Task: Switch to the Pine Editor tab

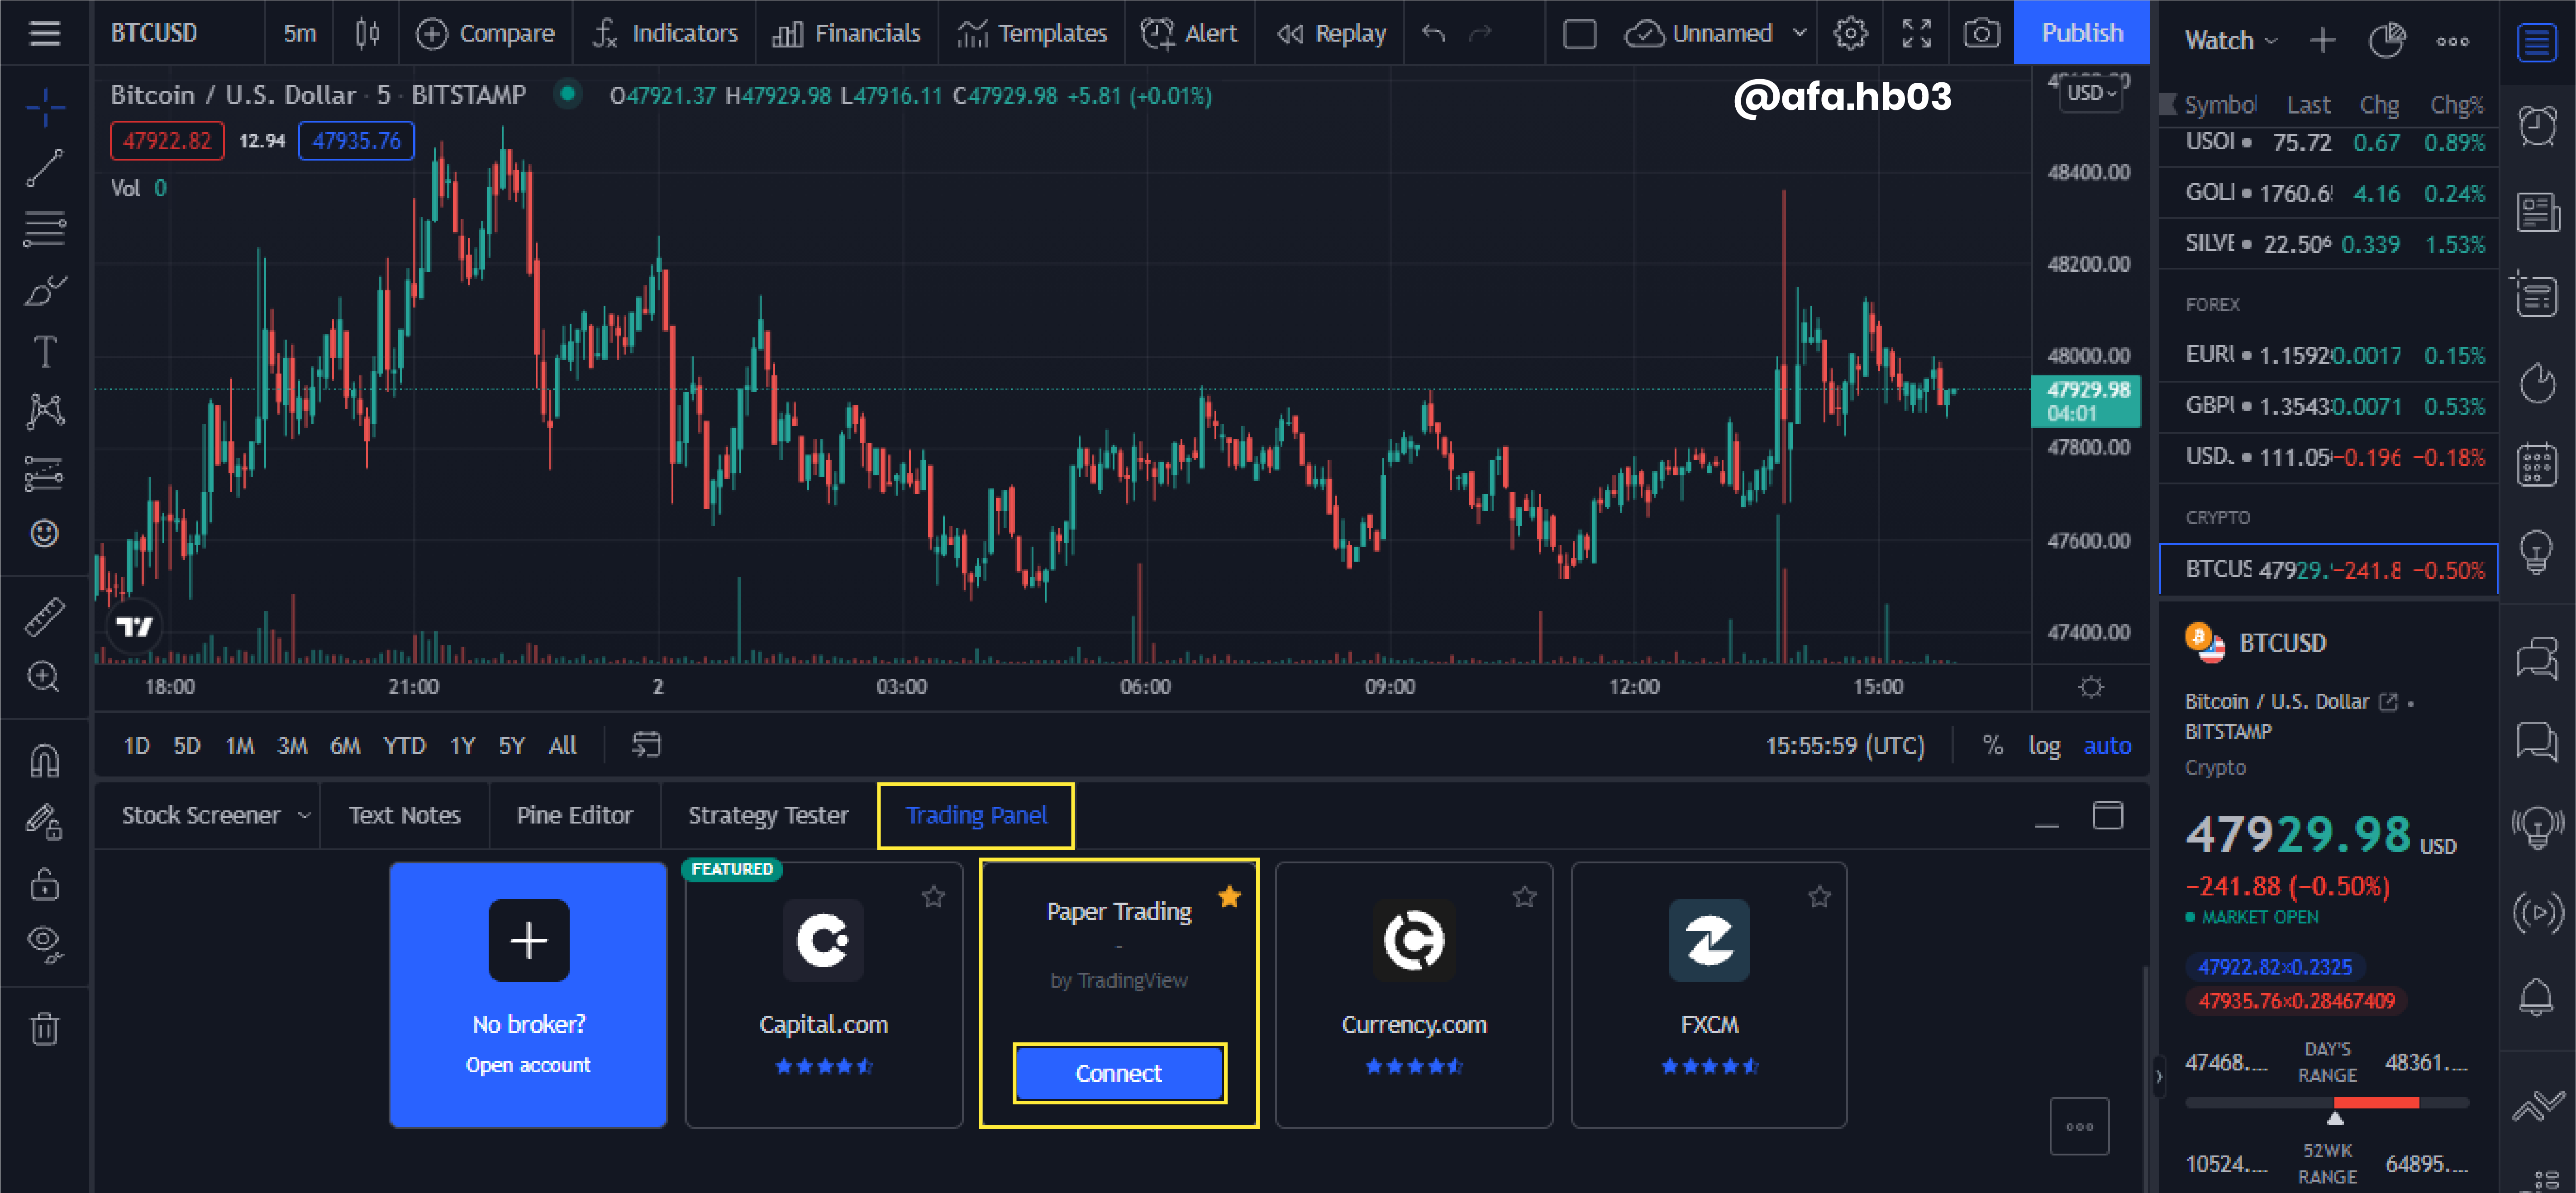Action: [574, 815]
